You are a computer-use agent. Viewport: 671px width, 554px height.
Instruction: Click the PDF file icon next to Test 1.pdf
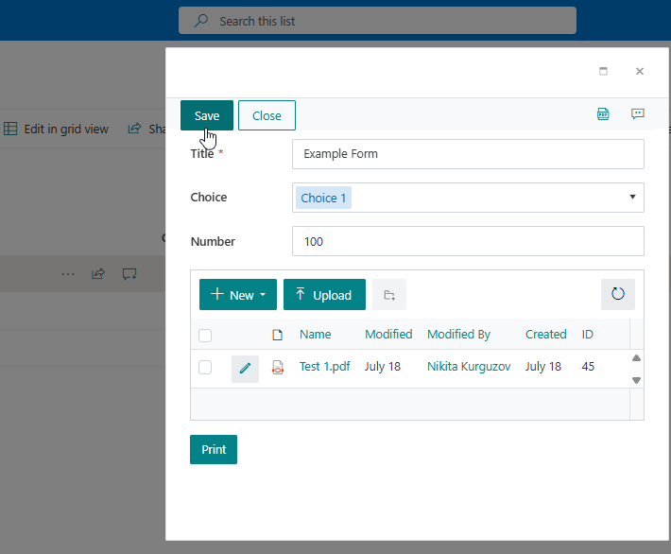tap(278, 368)
